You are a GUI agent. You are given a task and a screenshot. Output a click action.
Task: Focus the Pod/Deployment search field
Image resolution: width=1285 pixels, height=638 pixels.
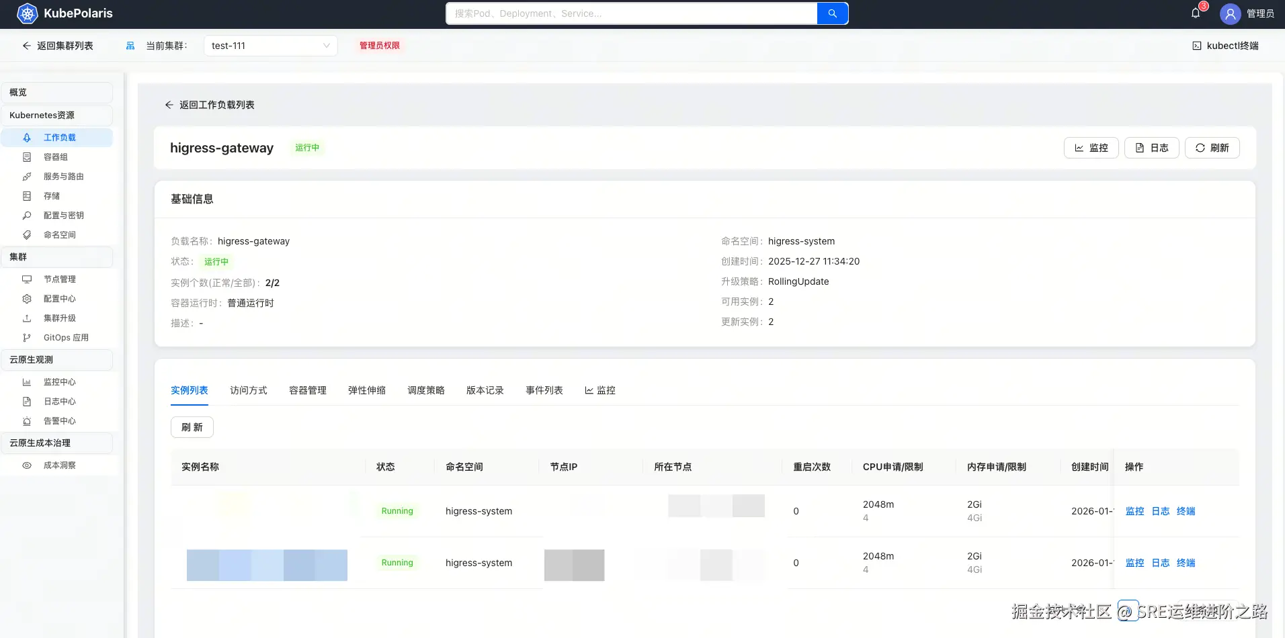(x=632, y=13)
